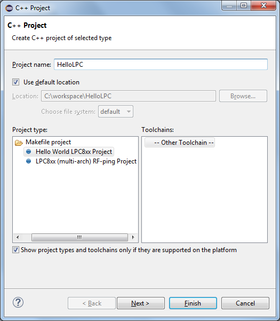The image size is (280, 321).
Task: Select LPC8xx (multi-arch) RF-ping Project
Action: [86, 161]
